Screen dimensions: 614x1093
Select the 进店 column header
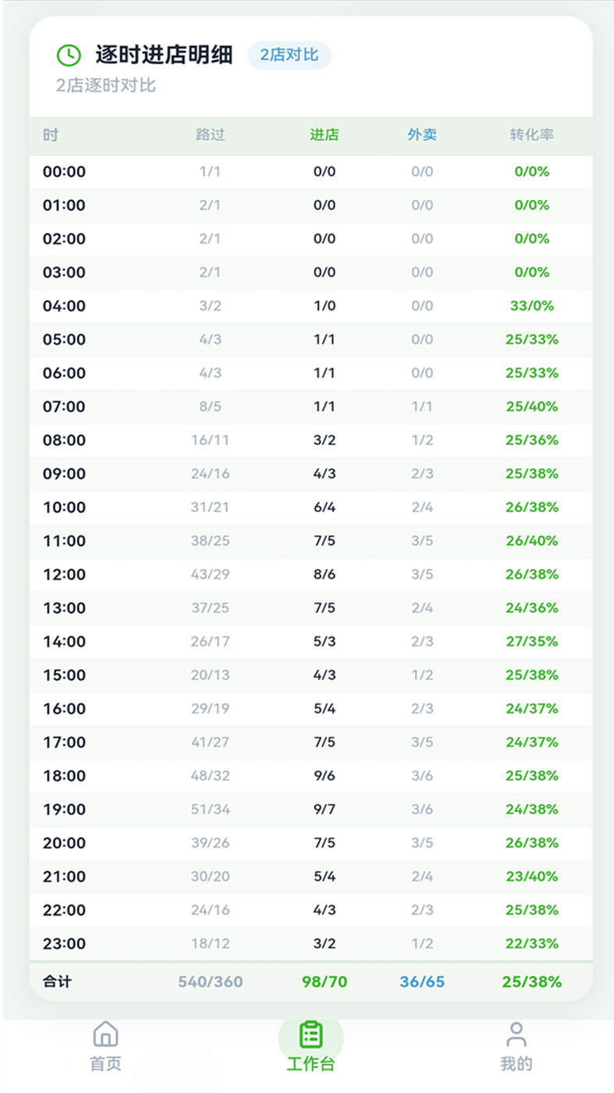point(325,134)
